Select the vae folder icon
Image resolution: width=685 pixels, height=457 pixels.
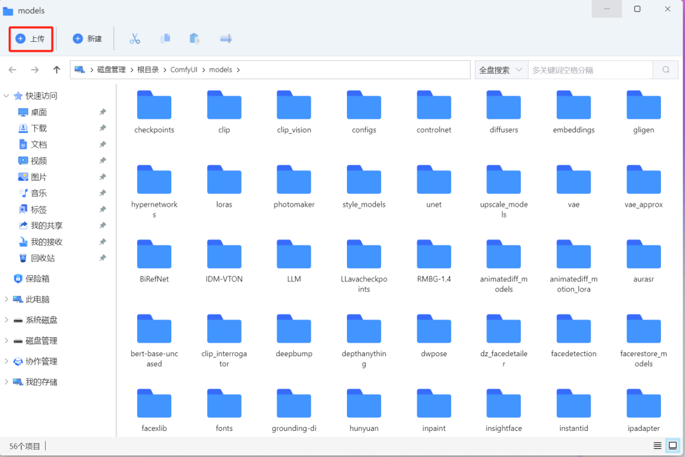click(573, 179)
